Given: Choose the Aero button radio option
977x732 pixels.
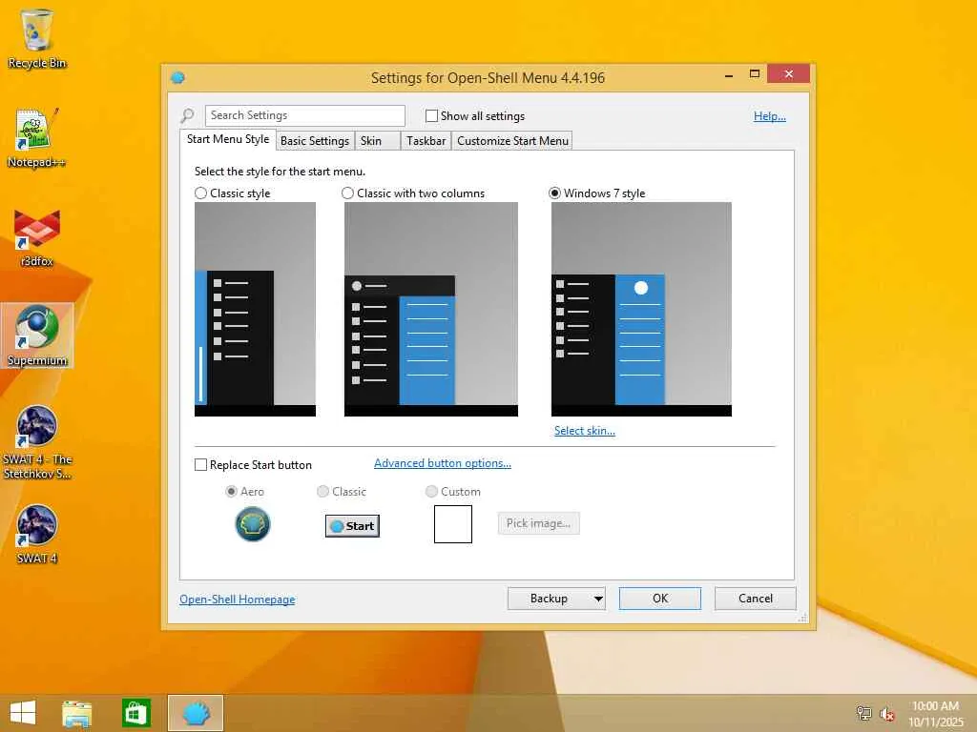Looking at the screenshot, I should 231,491.
